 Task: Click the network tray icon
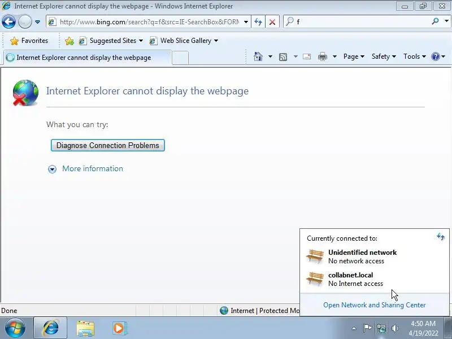(x=382, y=328)
